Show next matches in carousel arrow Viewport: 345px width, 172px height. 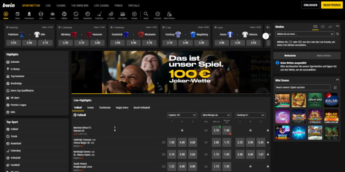click(266, 36)
